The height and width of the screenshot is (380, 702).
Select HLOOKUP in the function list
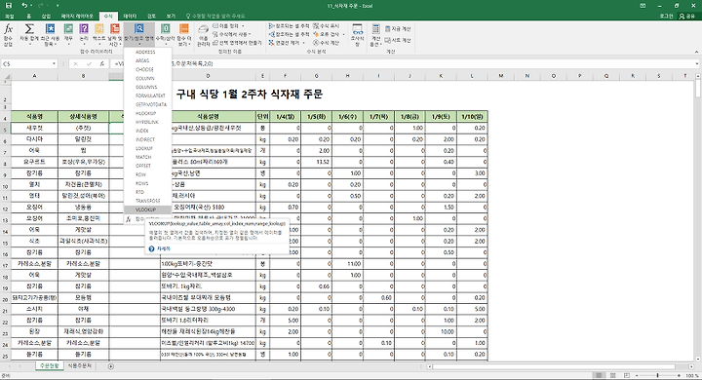[x=147, y=113]
